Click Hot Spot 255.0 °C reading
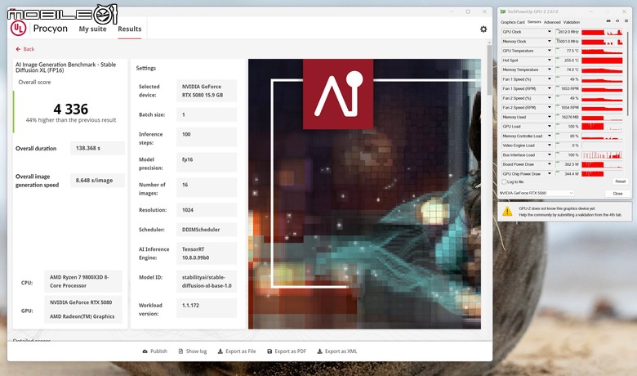The height and width of the screenshot is (376, 637). click(x=568, y=60)
